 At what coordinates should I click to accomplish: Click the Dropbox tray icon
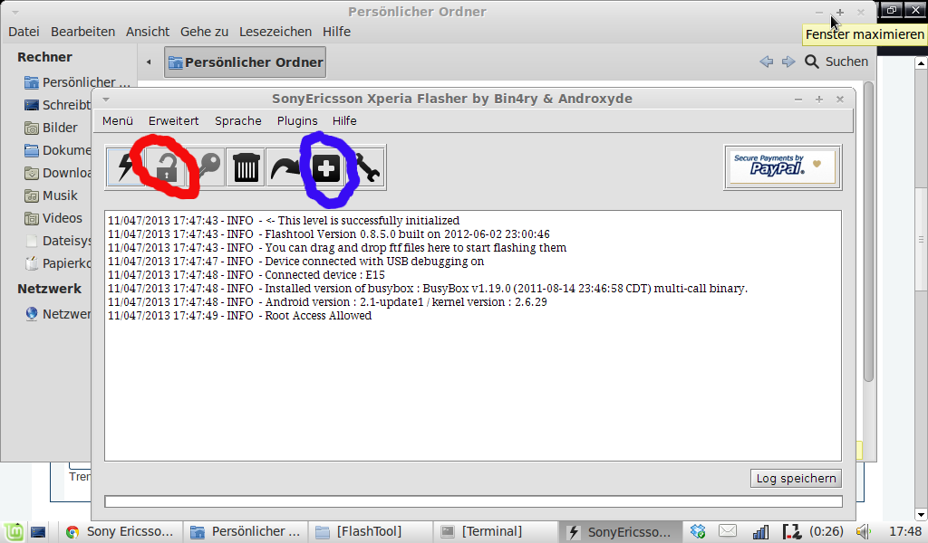(x=698, y=531)
